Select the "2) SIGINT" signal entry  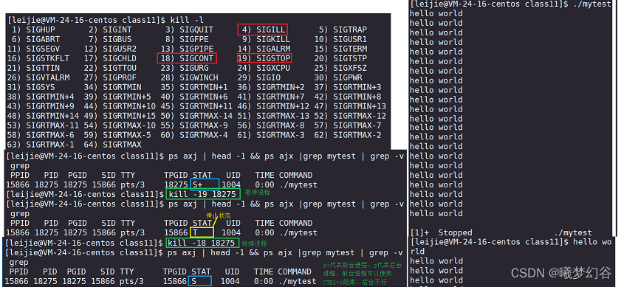coord(110,30)
